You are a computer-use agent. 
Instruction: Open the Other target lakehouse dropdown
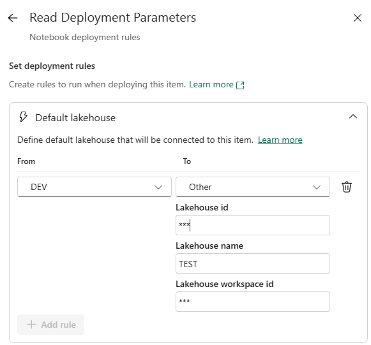tap(253, 187)
